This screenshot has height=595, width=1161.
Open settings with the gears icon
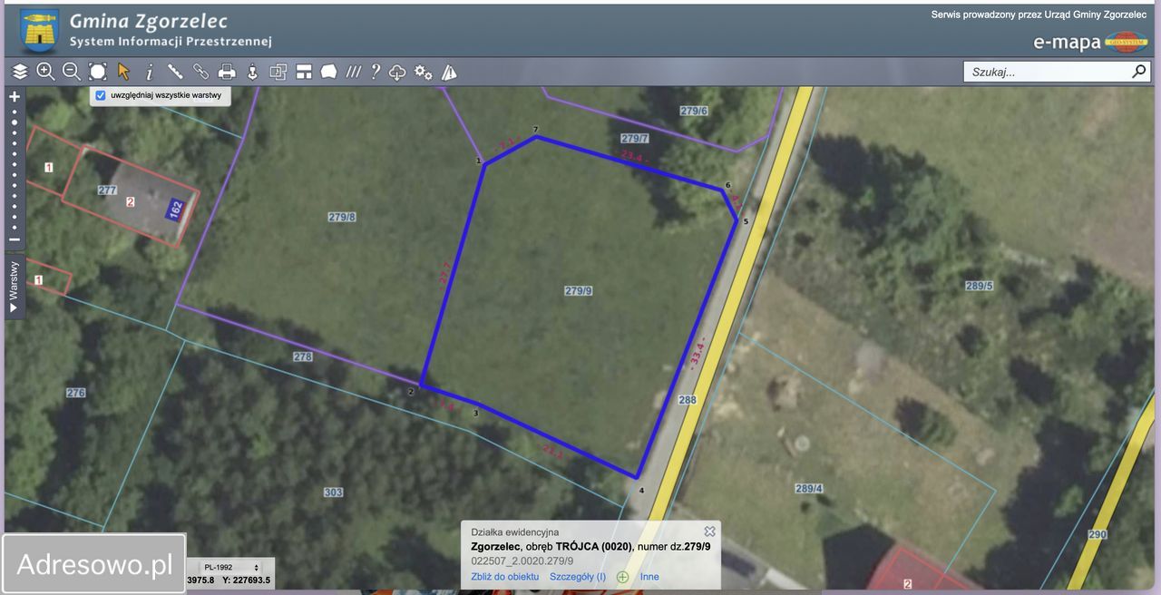click(x=424, y=72)
